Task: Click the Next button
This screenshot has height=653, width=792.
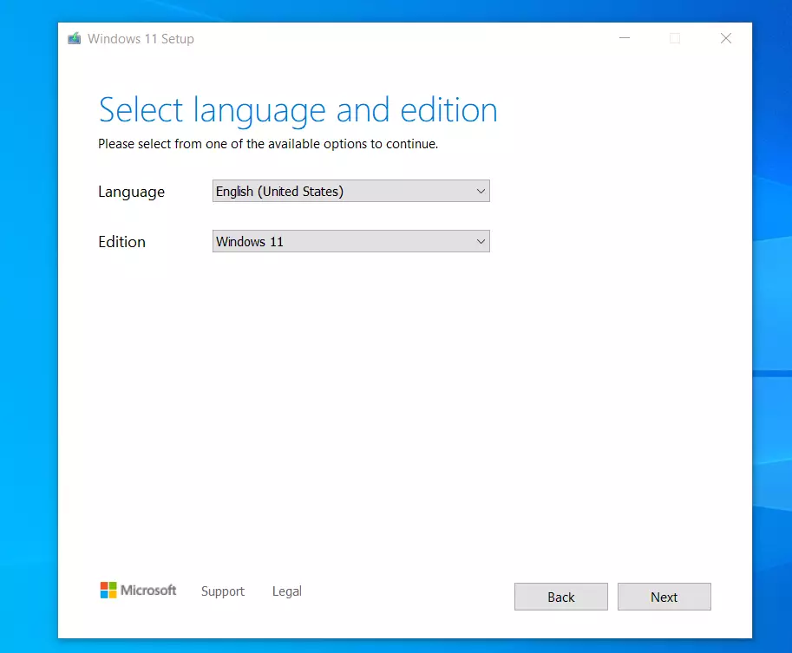Action: pyautogui.click(x=664, y=597)
